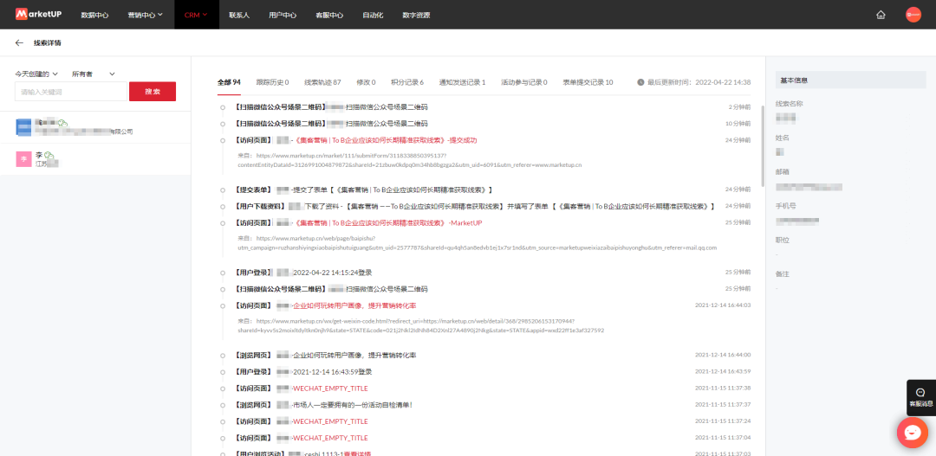This screenshot has height=456, width=936.
Task: Expand the 所有者 owner dropdown
Action: pyautogui.click(x=93, y=74)
